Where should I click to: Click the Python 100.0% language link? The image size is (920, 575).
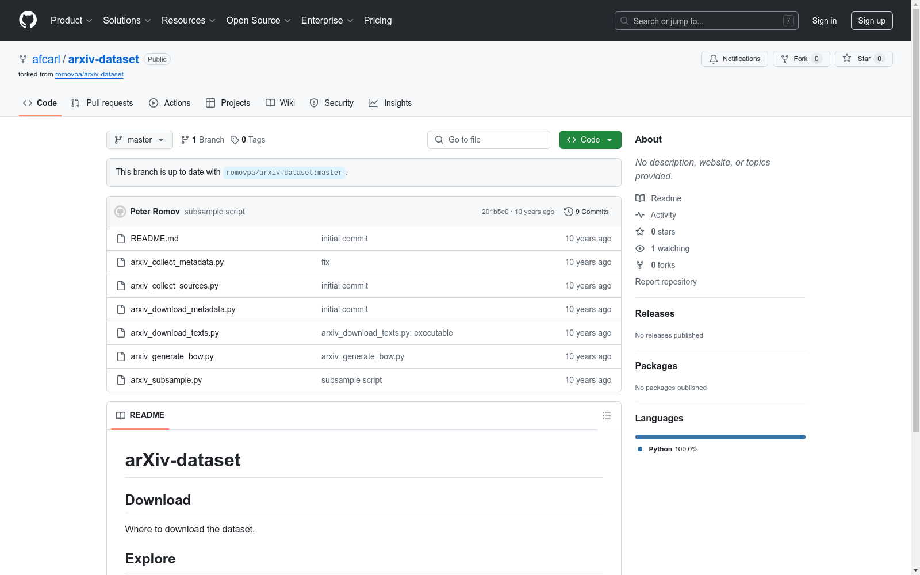[x=668, y=449]
